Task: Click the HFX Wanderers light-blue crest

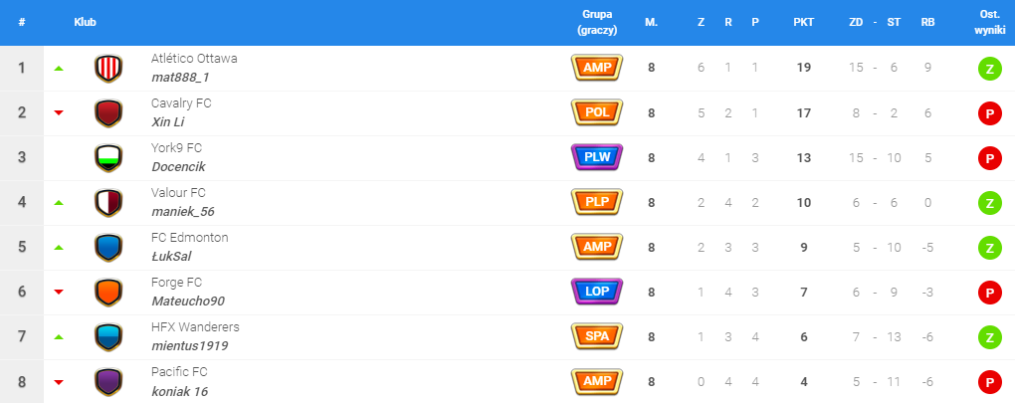Action: [108, 337]
